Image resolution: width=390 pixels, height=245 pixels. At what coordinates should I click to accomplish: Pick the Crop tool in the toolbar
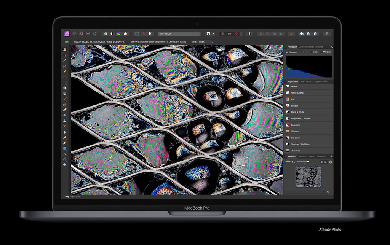coord(65,66)
